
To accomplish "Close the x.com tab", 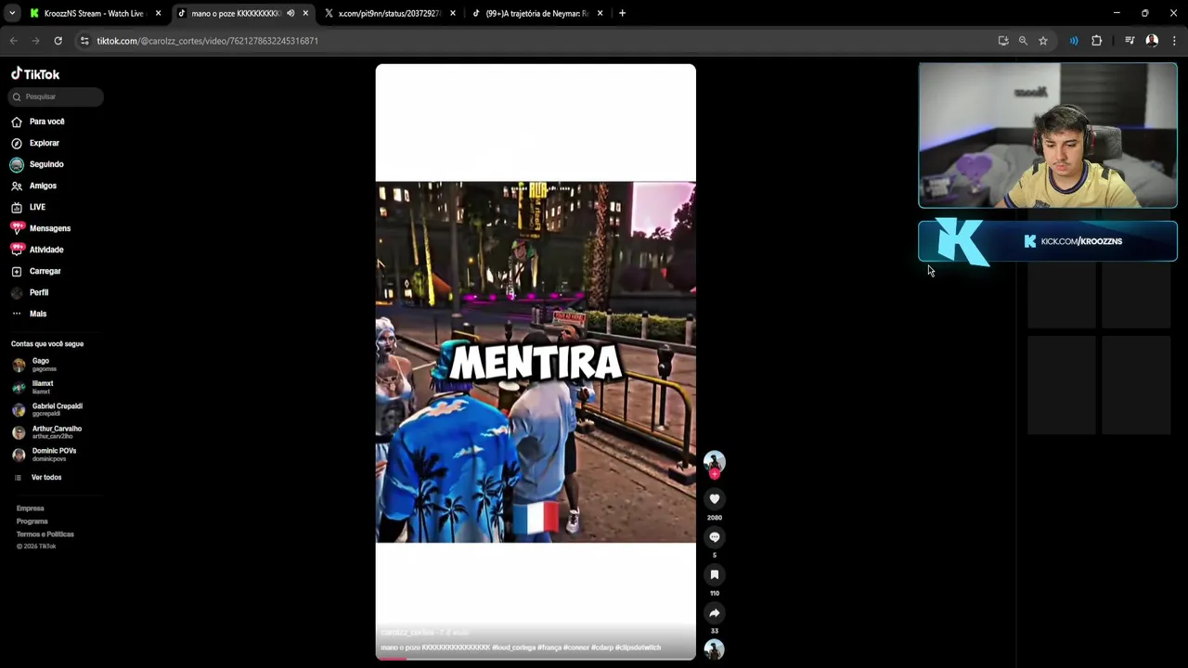I will pos(453,13).
